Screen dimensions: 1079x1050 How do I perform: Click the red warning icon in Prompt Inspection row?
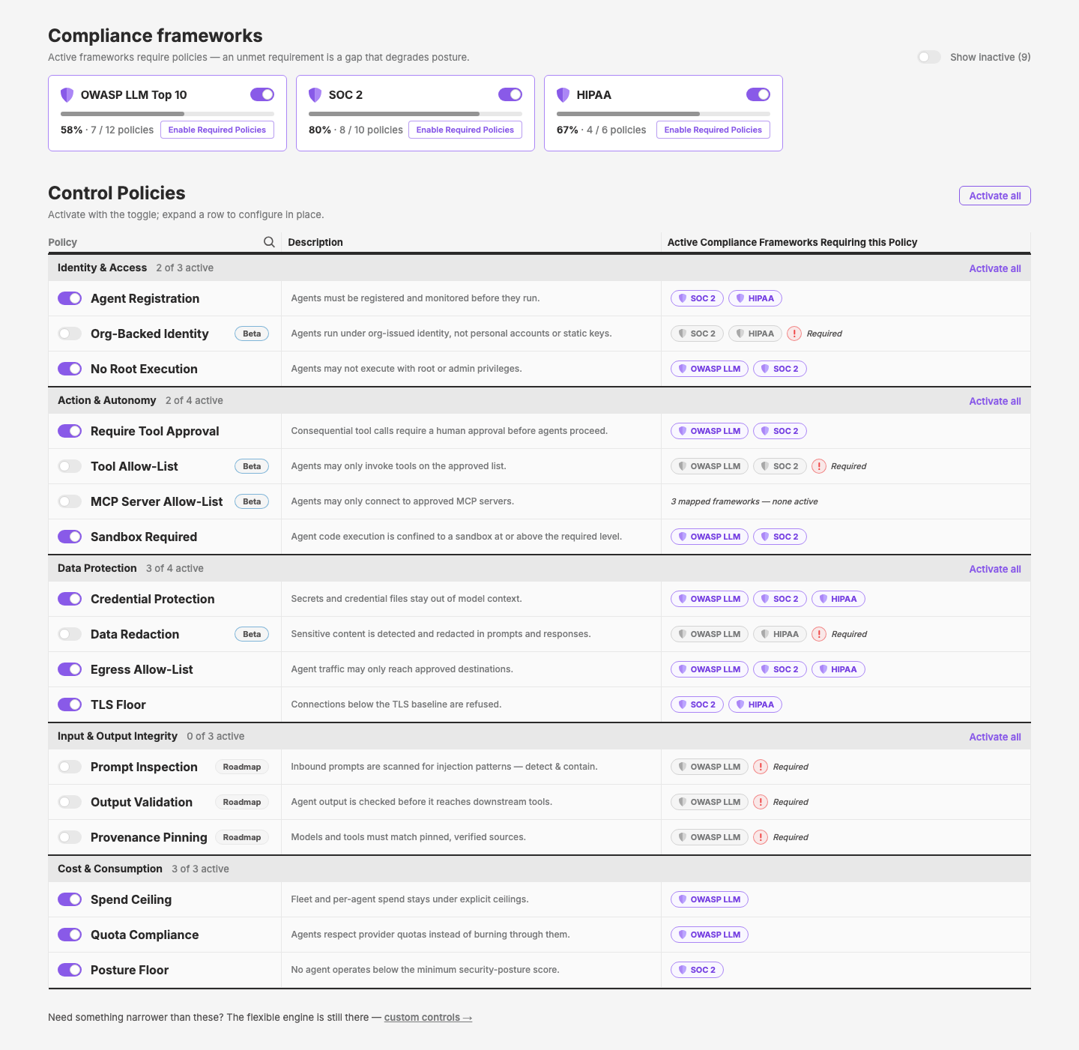click(761, 767)
